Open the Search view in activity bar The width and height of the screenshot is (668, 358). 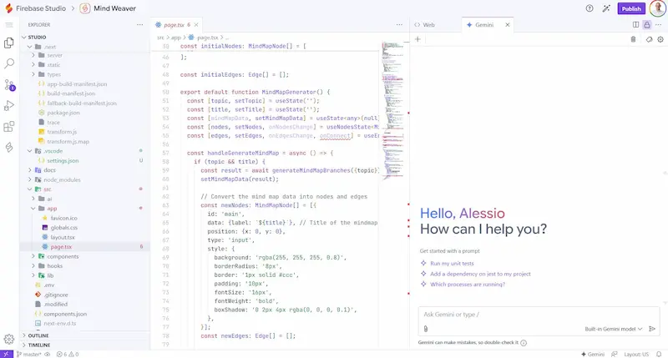pos(9,64)
